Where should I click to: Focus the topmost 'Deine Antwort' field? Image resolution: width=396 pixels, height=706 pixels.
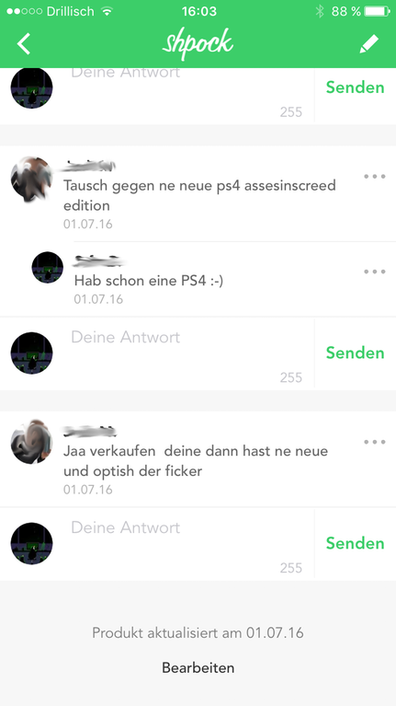(x=187, y=92)
